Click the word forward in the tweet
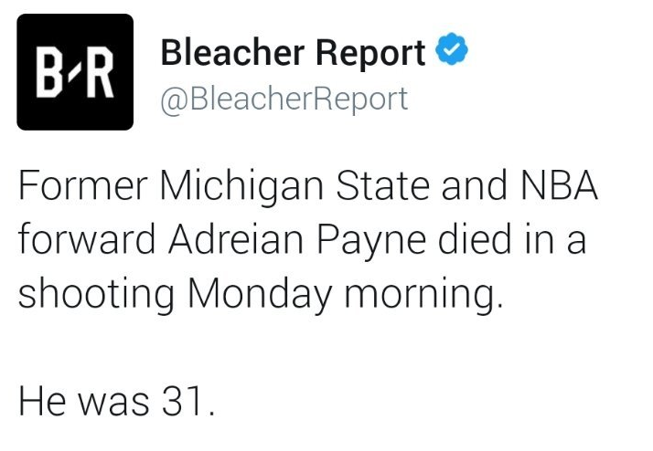 pyautogui.click(x=87, y=239)
